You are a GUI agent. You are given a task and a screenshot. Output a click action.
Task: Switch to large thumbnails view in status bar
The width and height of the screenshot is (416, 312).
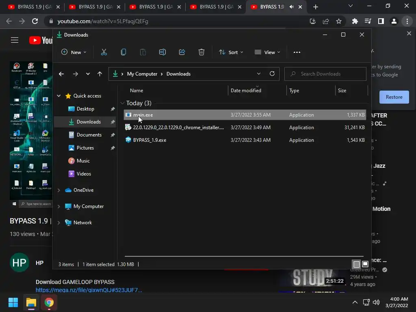(365, 264)
